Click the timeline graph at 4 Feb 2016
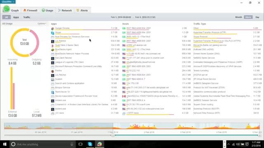Image resolution: width=264 pixels, height=148 pixels. coord(222,126)
